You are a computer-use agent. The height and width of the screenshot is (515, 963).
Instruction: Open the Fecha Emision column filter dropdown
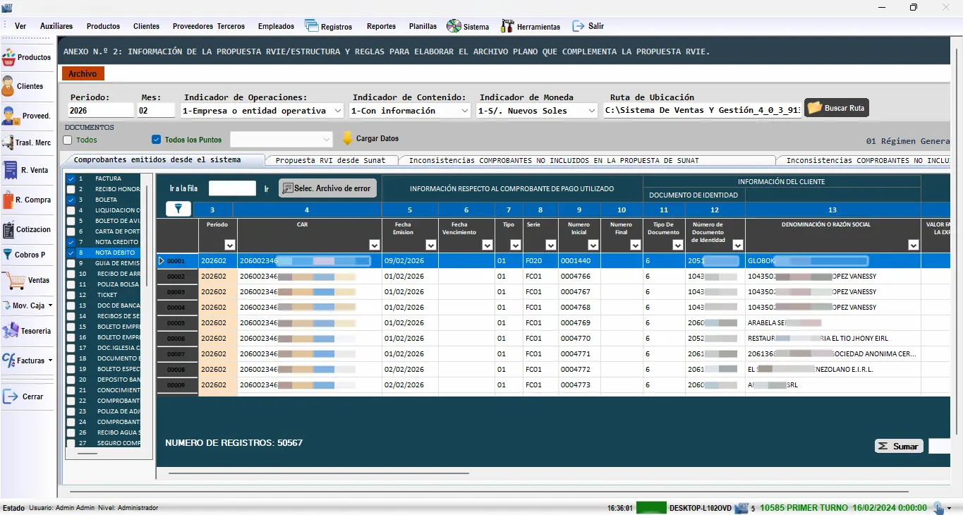point(430,245)
